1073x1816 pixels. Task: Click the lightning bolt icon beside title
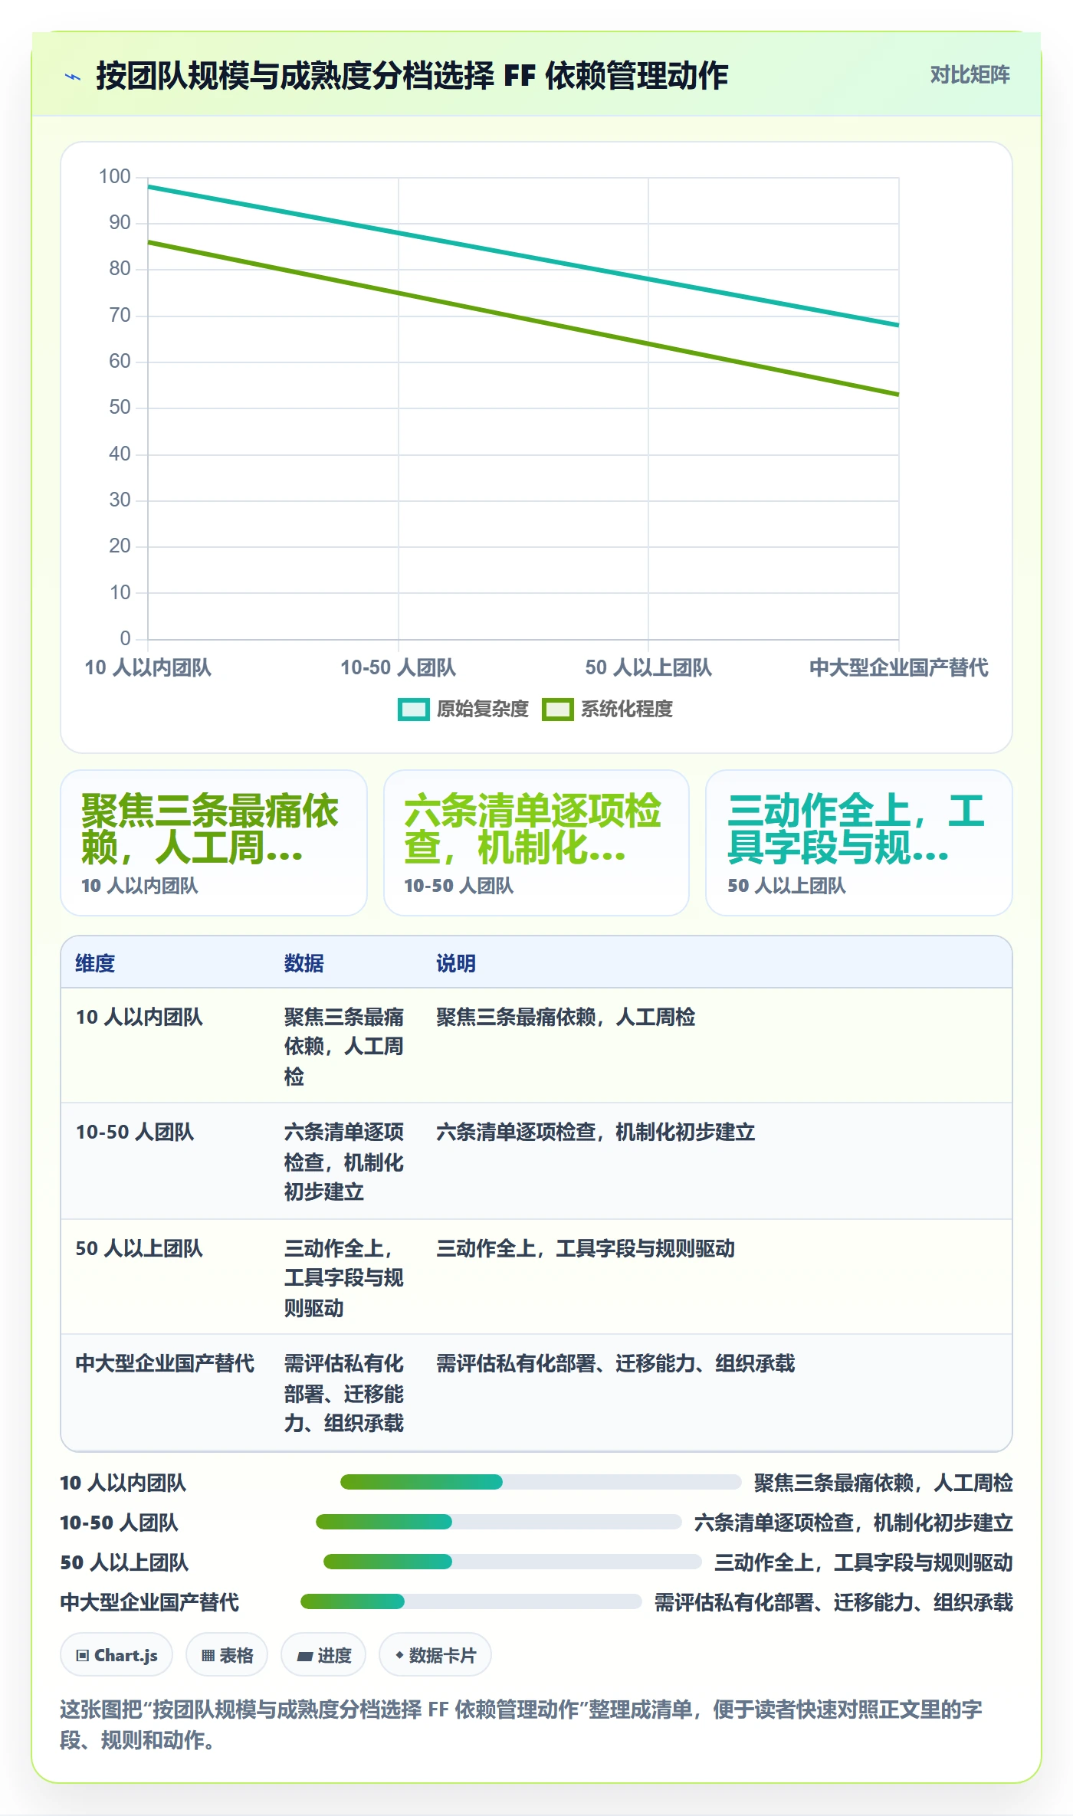point(73,76)
